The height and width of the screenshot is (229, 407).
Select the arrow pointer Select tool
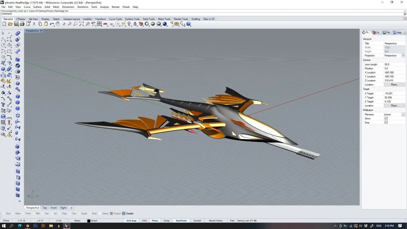[3, 33]
